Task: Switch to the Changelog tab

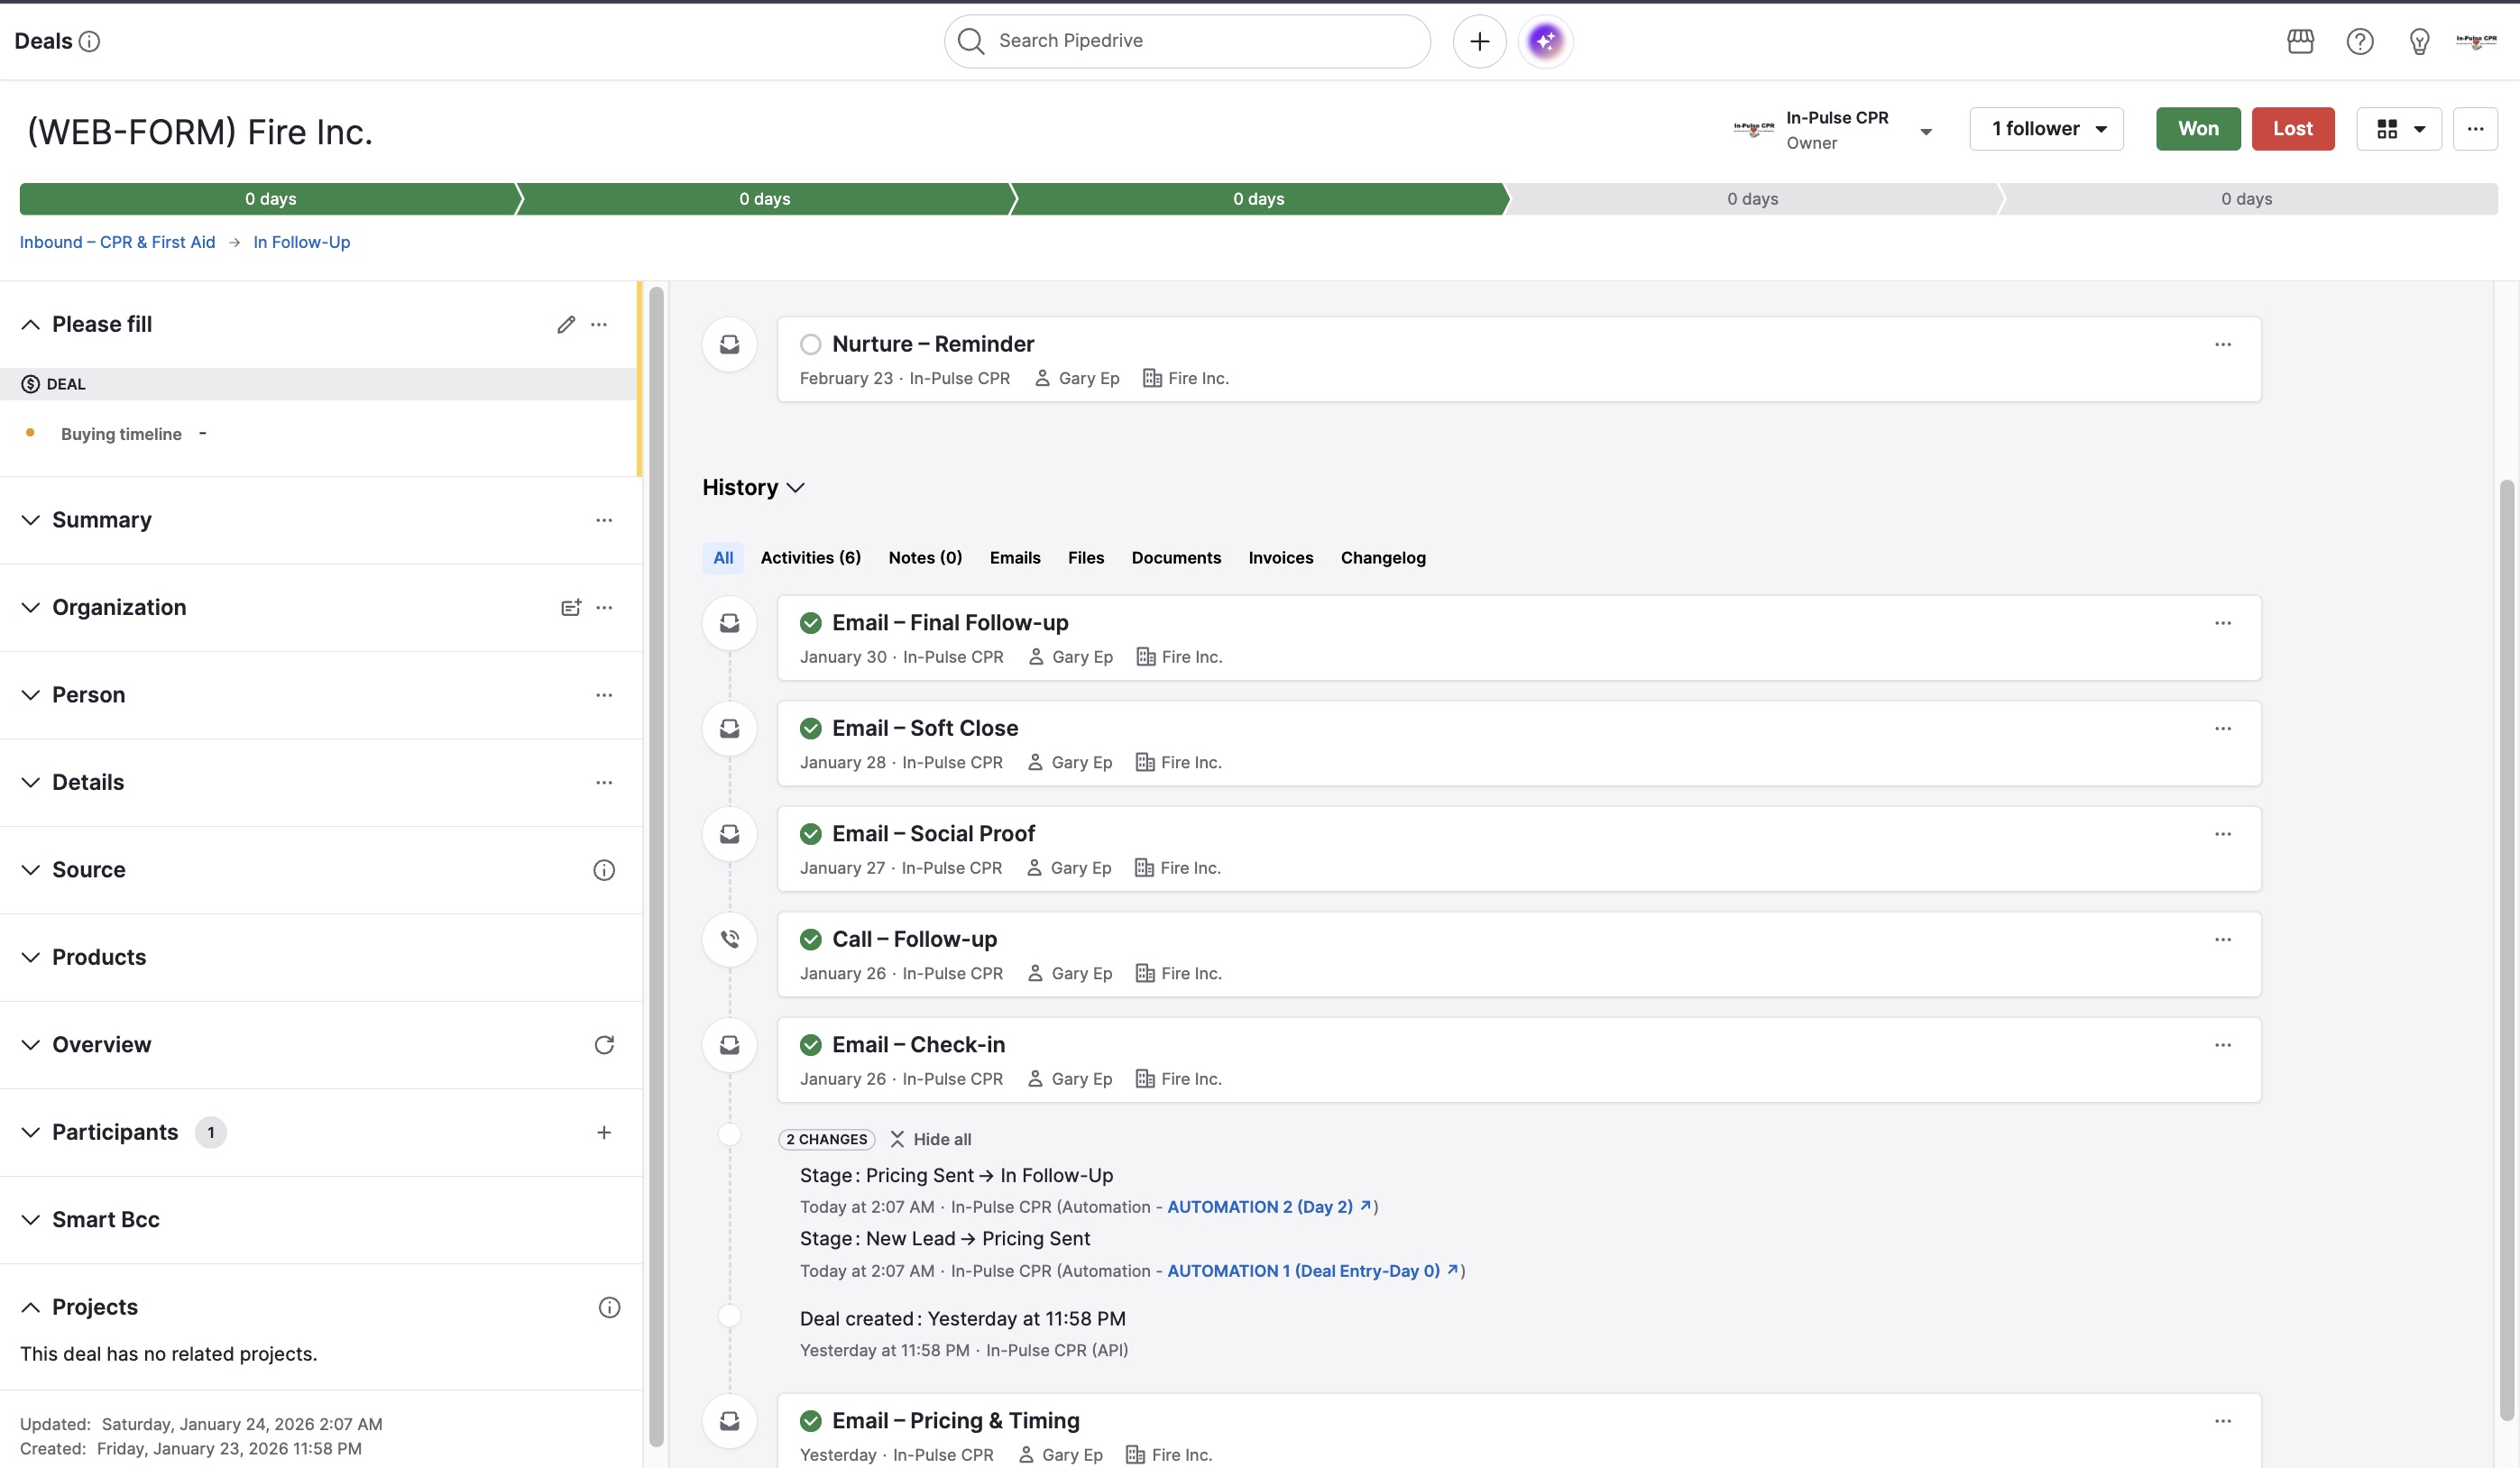Action: point(1383,558)
